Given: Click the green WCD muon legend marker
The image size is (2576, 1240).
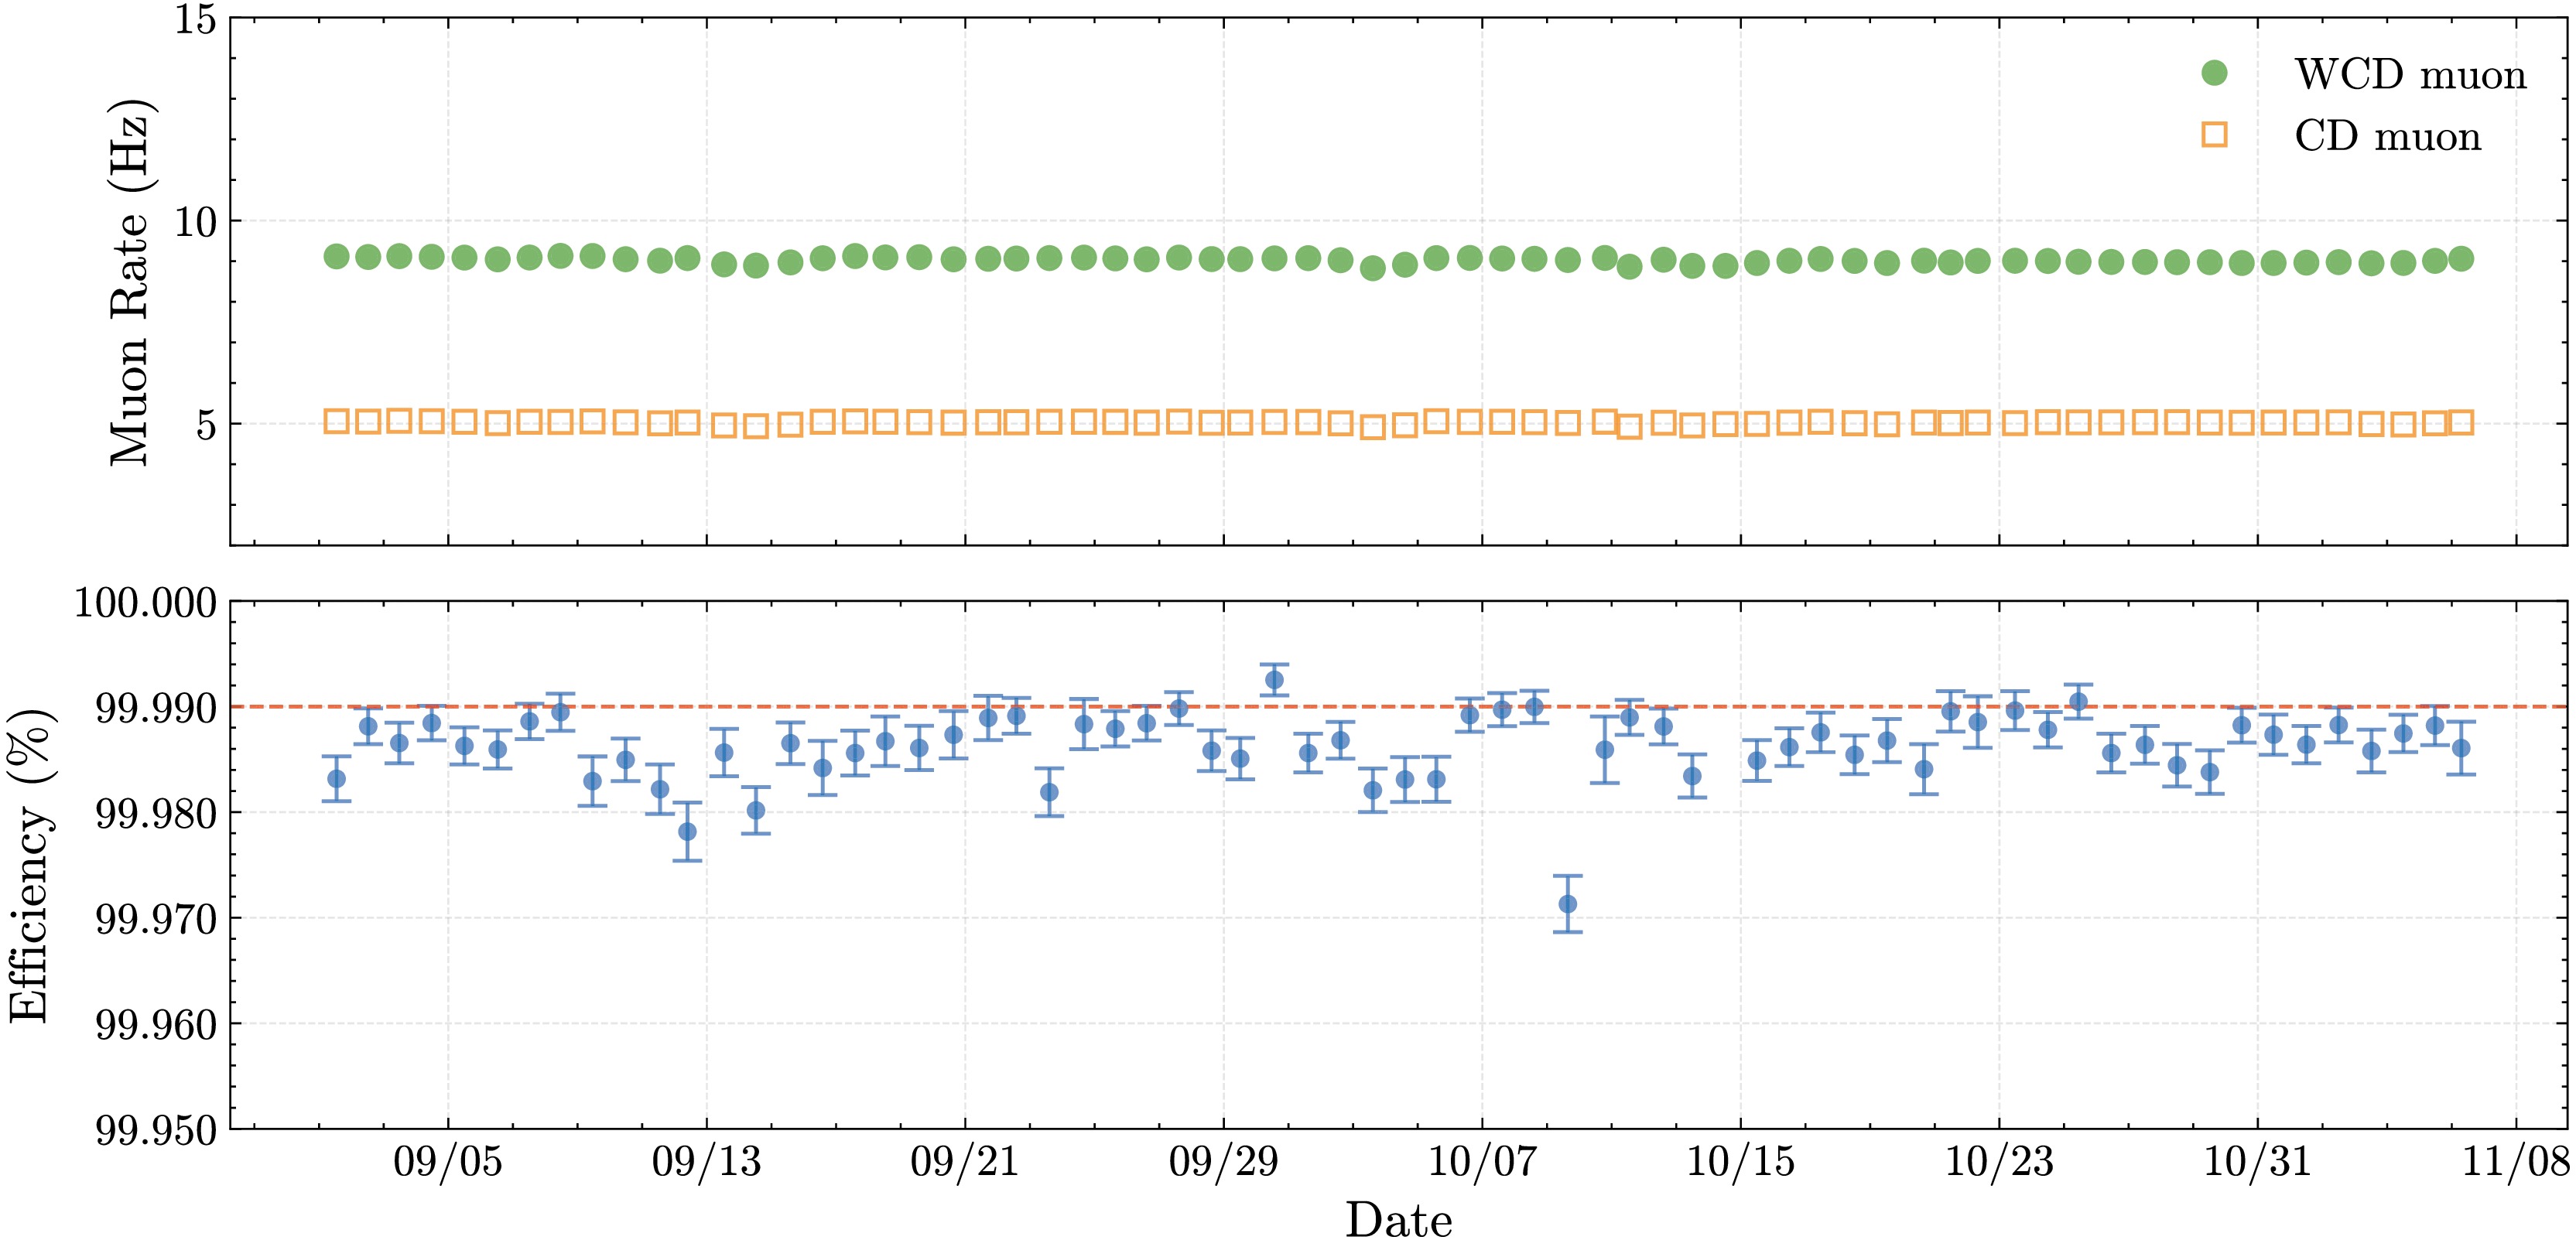Looking at the screenshot, I should [x=2214, y=73].
